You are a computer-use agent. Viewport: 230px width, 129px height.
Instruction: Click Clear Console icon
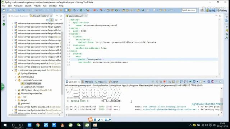[170, 82]
